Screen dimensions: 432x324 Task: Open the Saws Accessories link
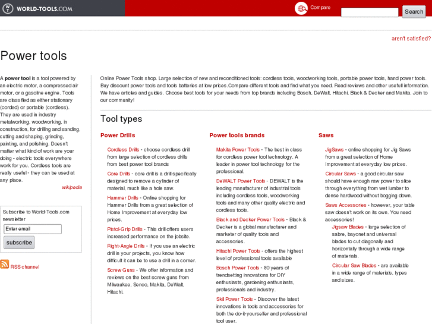point(346,205)
